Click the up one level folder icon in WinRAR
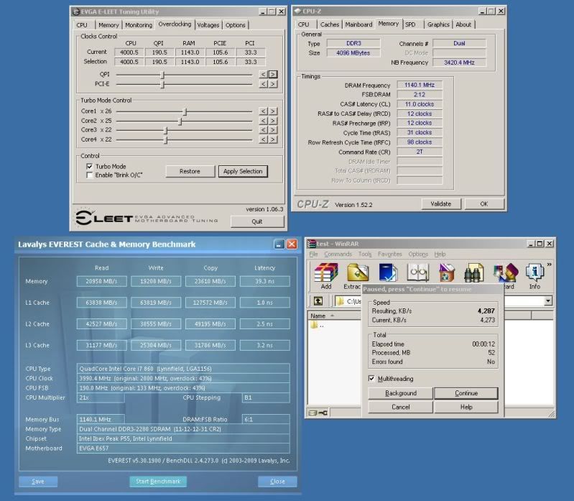Viewport: 574px width, 501px height. [318, 301]
